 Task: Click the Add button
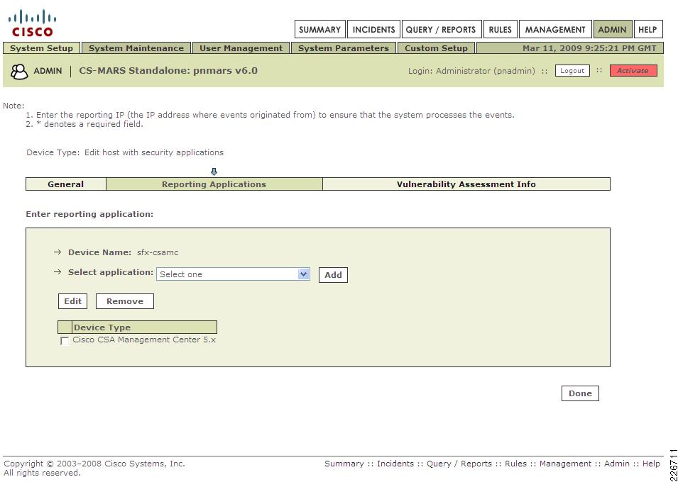click(x=333, y=275)
